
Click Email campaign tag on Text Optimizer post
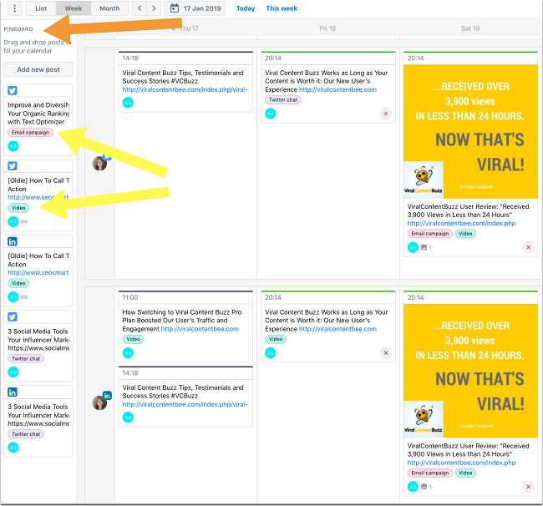[30, 132]
